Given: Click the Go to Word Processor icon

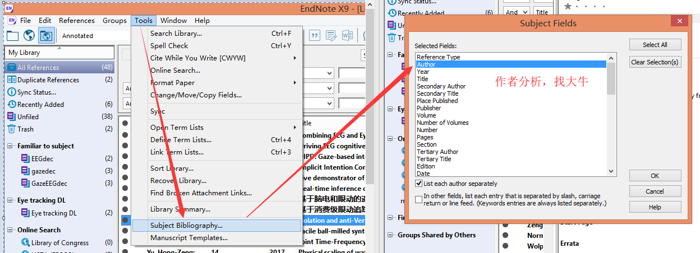Looking at the screenshot, I should pos(348,36).
